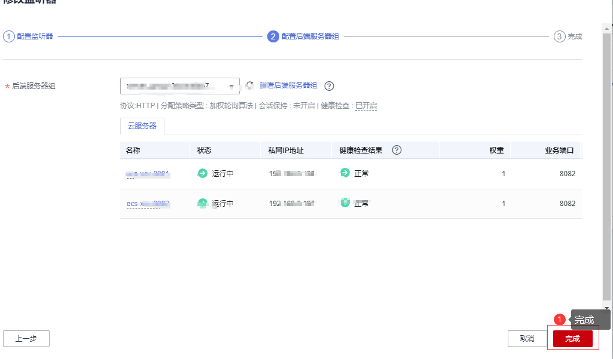The height and width of the screenshot is (359, 613).
Task: Click the red 完成 button
Action: (x=572, y=339)
